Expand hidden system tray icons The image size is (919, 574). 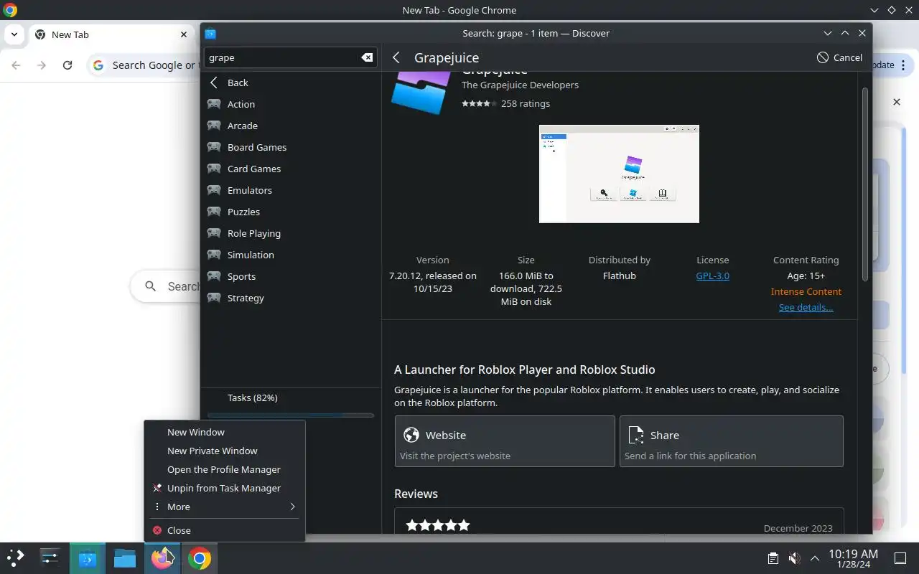point(815,558)
